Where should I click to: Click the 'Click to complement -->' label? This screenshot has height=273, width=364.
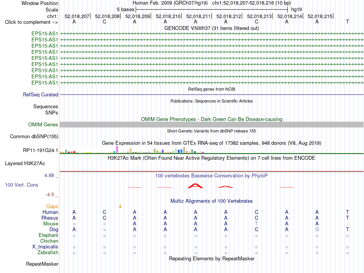(31, 22)
